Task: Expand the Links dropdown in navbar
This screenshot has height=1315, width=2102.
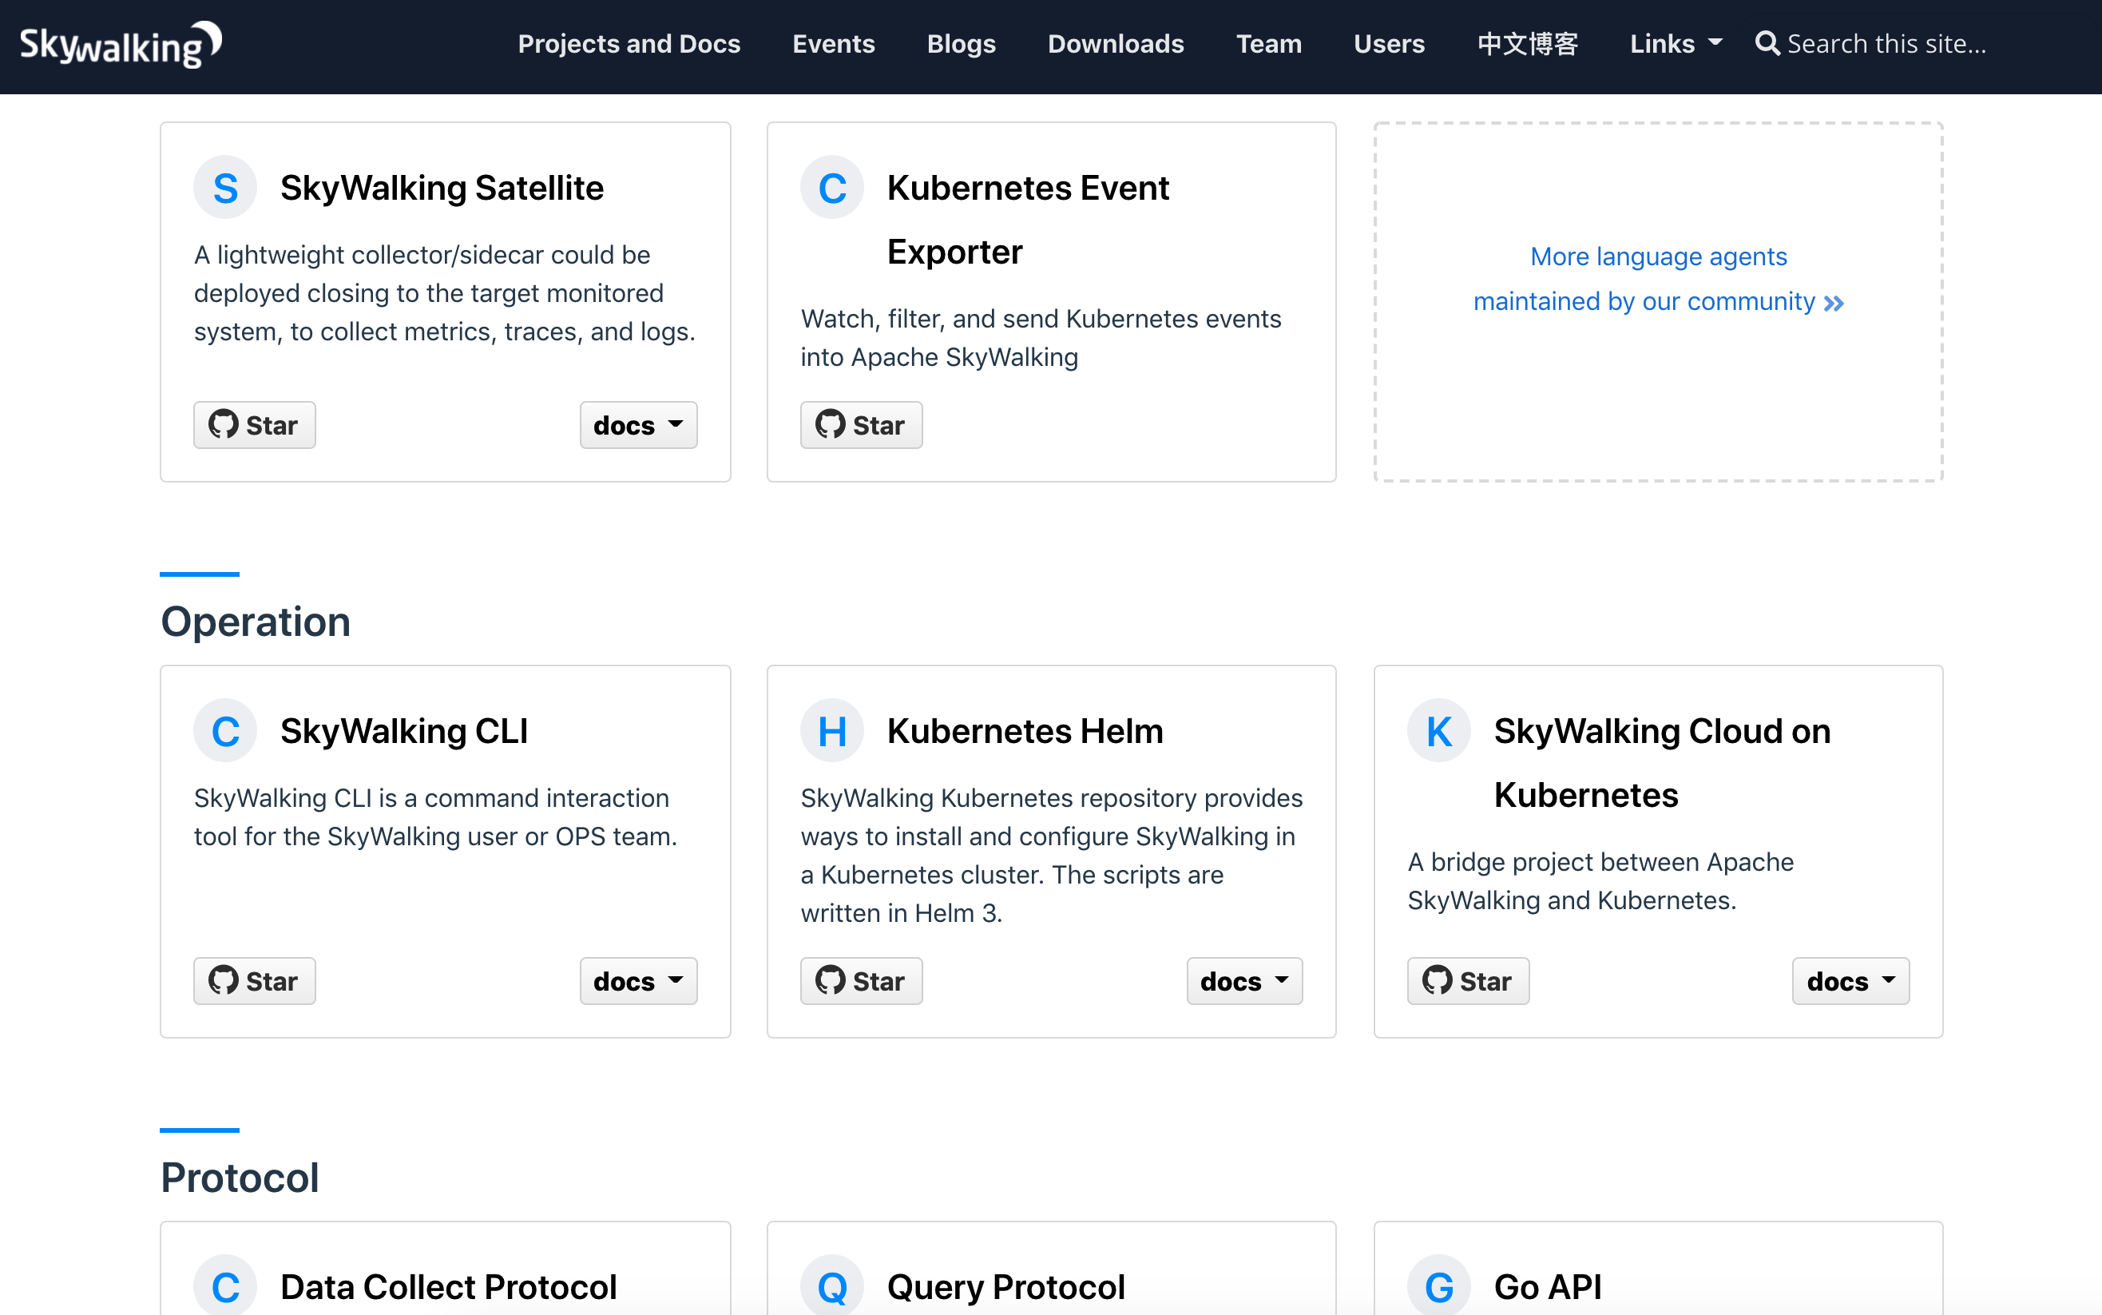Action: [1674, 43]
